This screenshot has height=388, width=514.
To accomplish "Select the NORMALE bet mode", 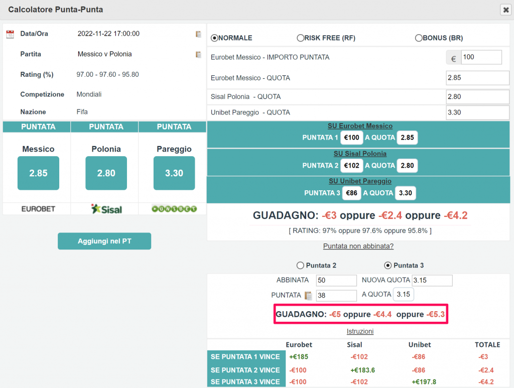I will point(214,38).
